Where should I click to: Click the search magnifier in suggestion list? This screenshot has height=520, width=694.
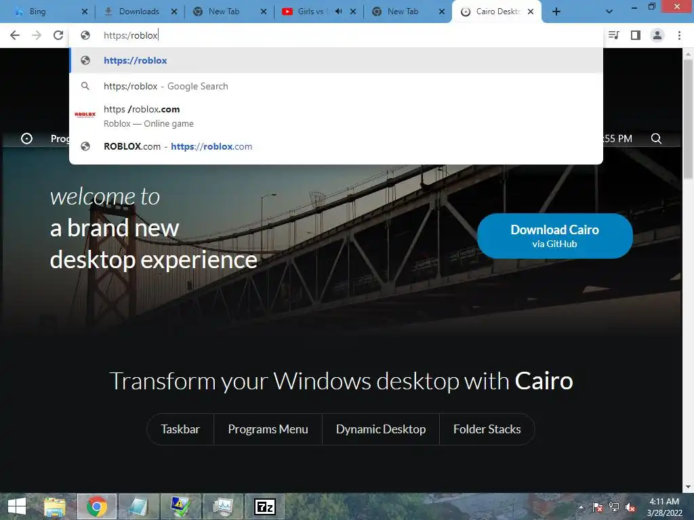click(85, 86)
